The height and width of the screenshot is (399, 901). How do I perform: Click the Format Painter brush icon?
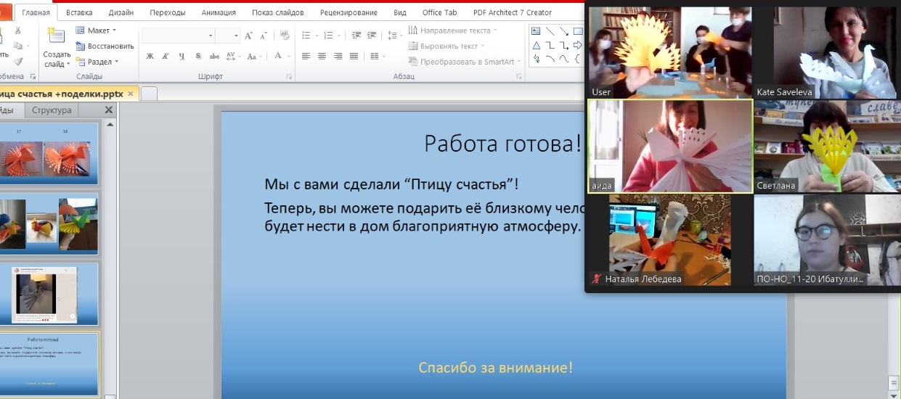click(x=18, y=62)
